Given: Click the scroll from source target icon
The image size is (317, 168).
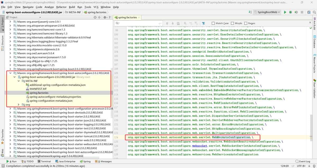Looking at the screenshot, I should click(x=95, y=17).
